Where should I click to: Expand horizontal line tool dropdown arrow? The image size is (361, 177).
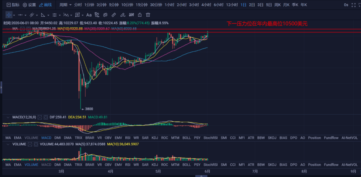click(x=25, y=15)
